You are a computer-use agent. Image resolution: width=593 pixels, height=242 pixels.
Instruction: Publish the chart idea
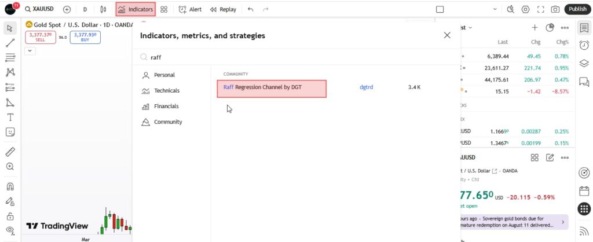pyautogui.click(x=577, y=9)
